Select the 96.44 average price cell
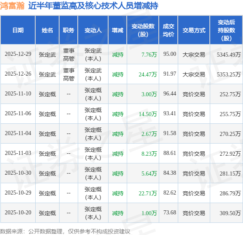Image resolution: width=243 pixels, height=235 pixels. (170, 93)
